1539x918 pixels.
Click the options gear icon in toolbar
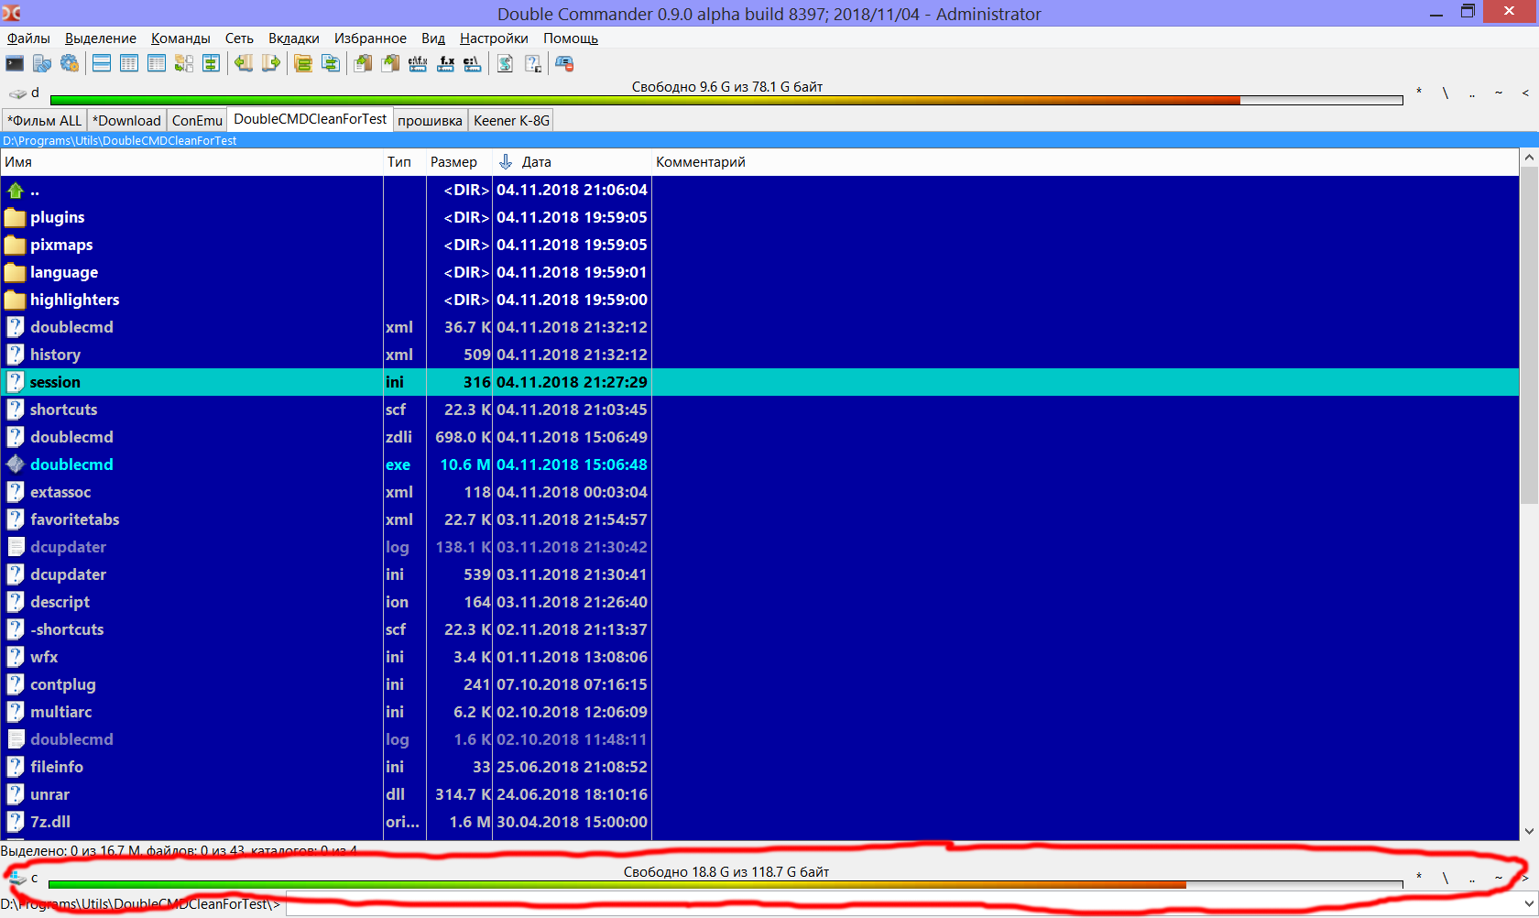click(x=70, y=63)
